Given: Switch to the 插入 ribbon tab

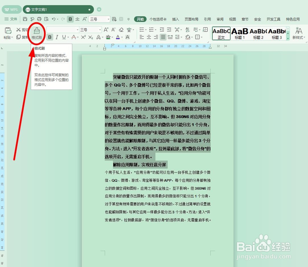Looking at the screenshot, I should pyautogui.click(x=175, y=19).
